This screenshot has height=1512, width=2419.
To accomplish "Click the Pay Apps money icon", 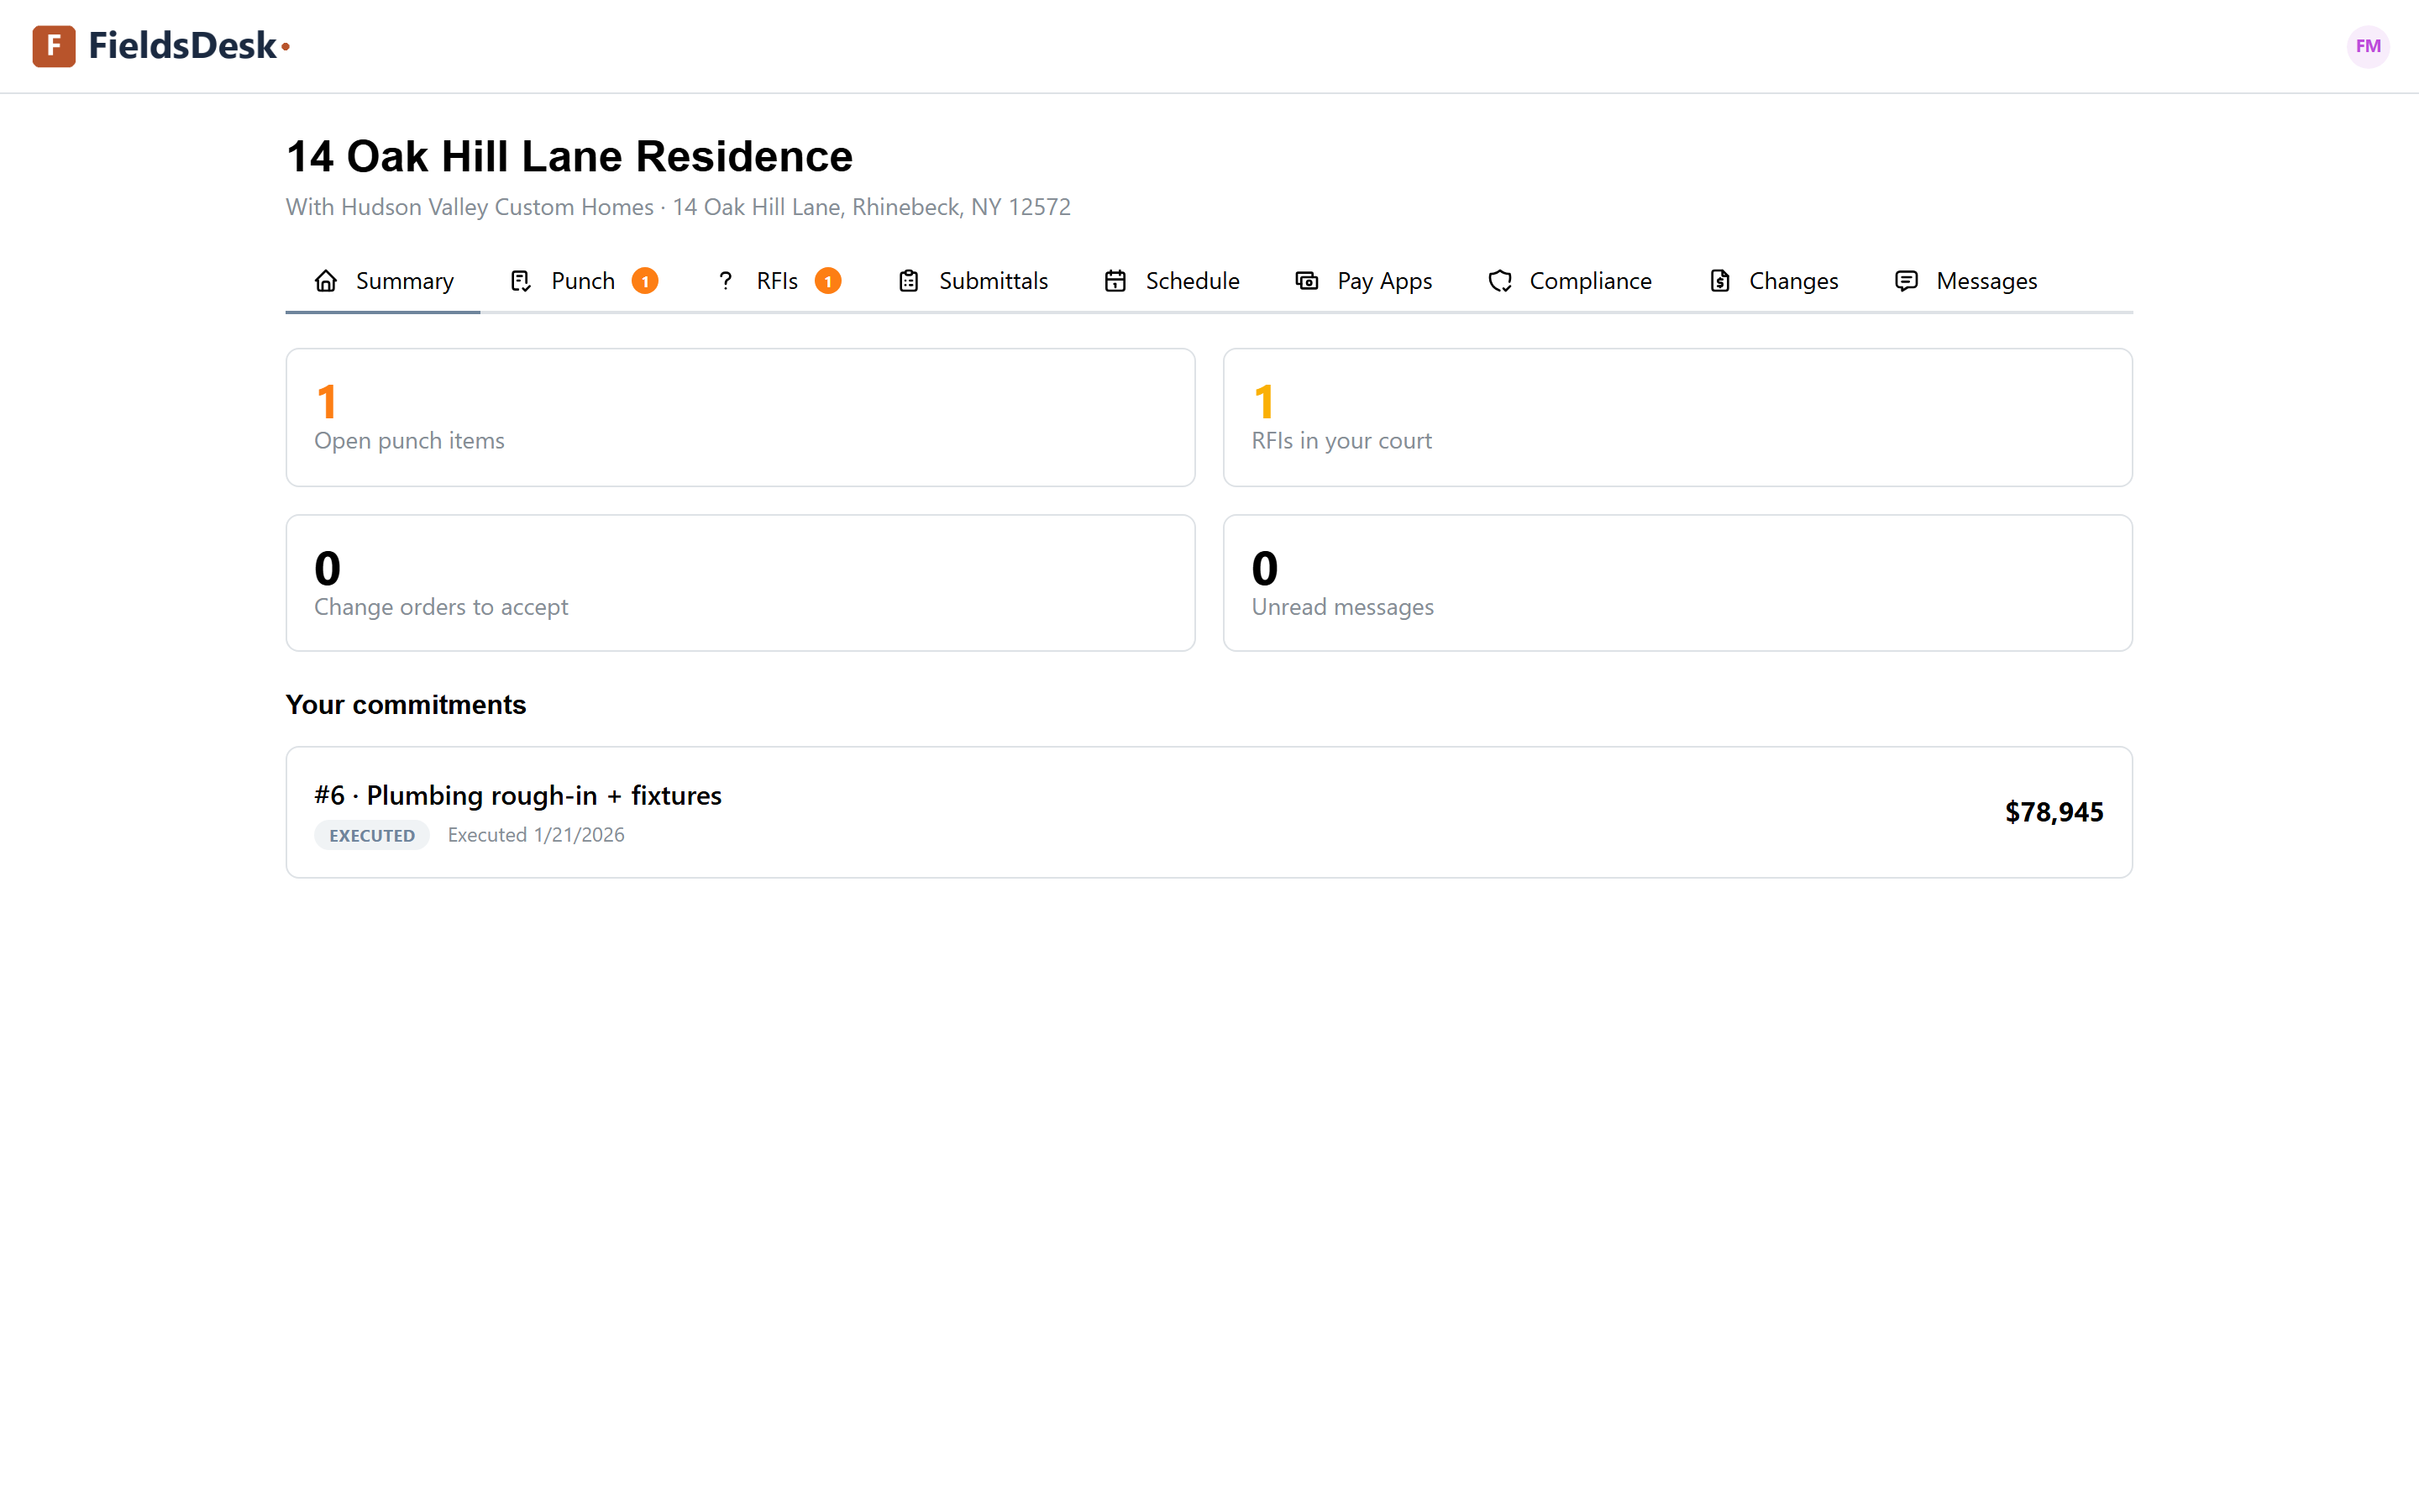I will point(1306,281).
